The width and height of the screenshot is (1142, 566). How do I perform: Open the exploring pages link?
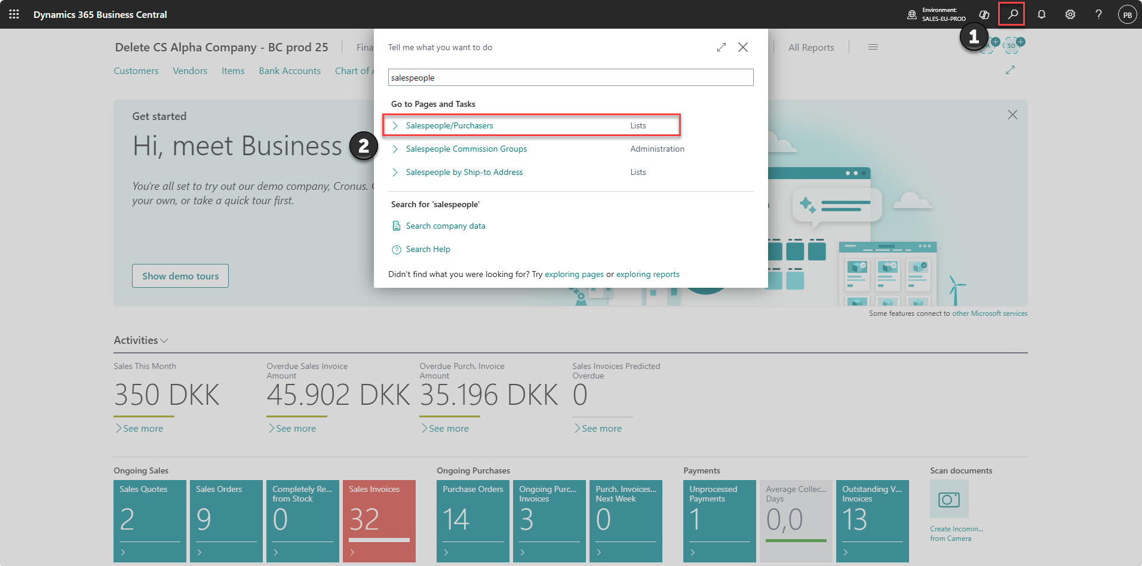(x=574, y=274)
